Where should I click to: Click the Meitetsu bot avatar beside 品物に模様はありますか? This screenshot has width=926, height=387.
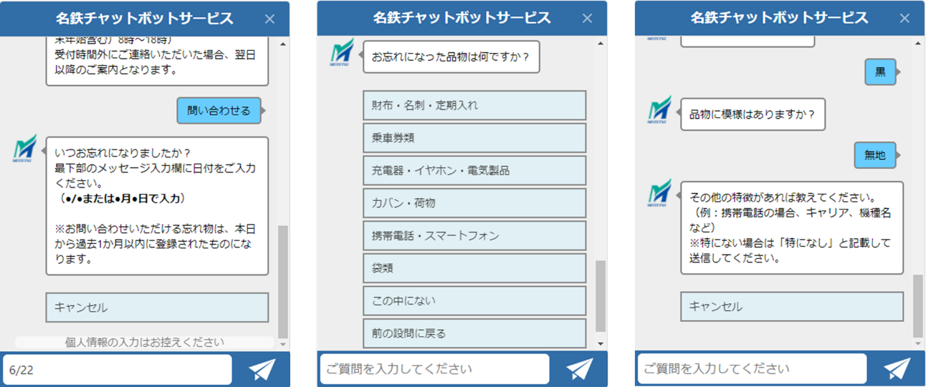tap(659, 110)
